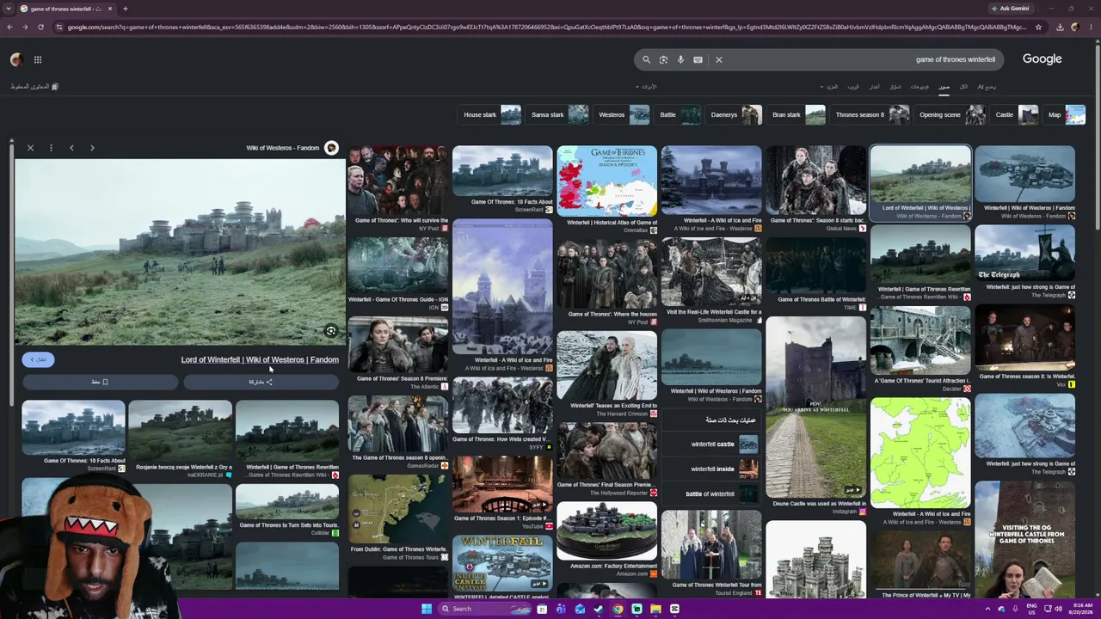Go to the previous image in preview
This screenshot has width=1101, height=619.
[x=71, y=148]
